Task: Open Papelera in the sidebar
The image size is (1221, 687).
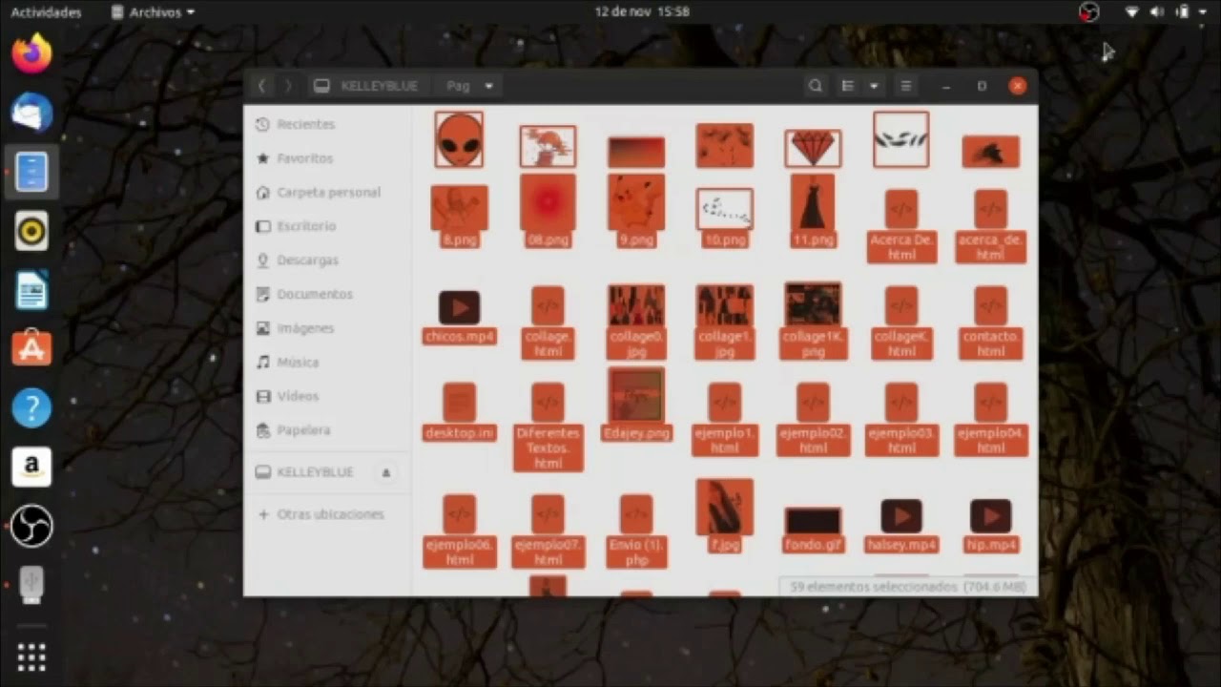Action: pos(327,430)
